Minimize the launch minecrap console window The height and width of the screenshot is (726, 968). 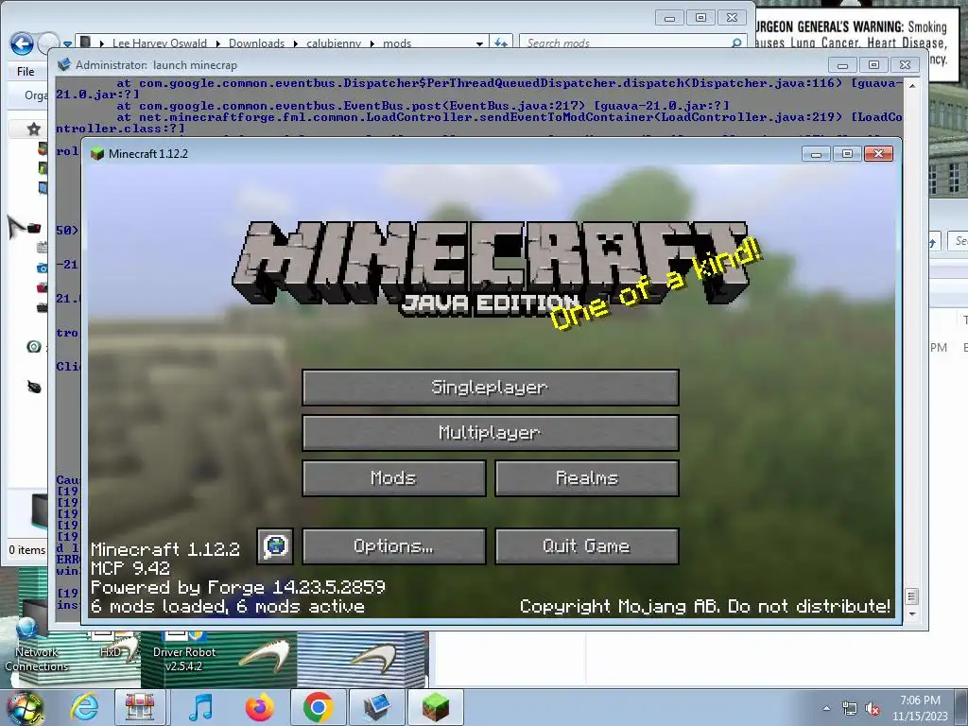pos(842,65)
